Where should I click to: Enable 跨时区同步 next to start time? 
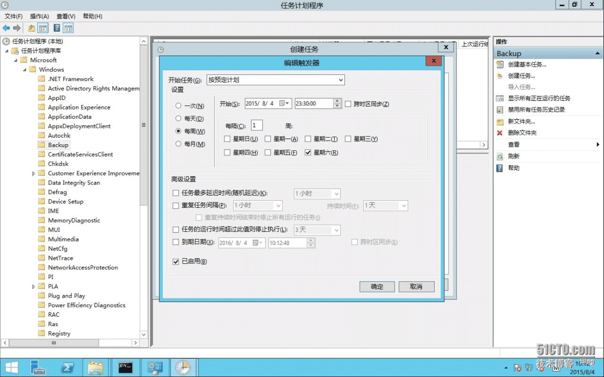point(348,104)
